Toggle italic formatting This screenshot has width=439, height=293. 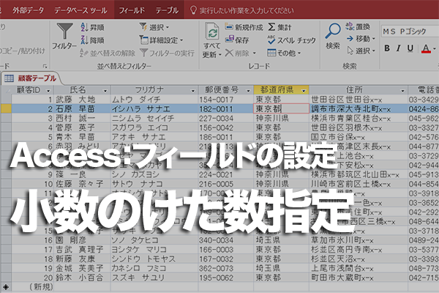[399, 48]
